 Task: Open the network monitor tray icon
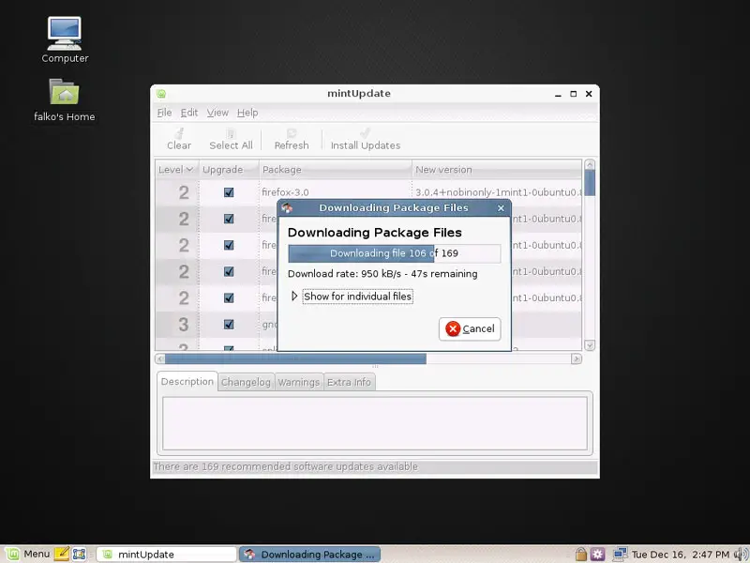620,554
